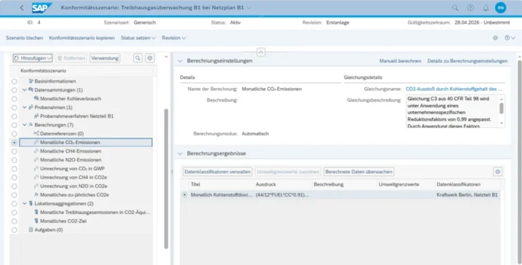The height and width of the screenshot is (265, 522).
Task: Open Details zu Berechnungseinstellungen
Action: [x=468, y=61]
